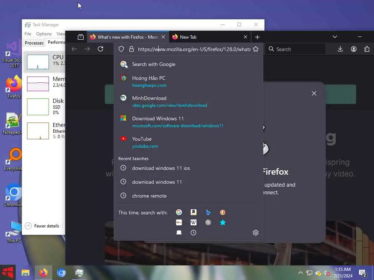Go back with the Firefox back arrow
The width and height of the screenshot is (374, 280).
[74, 49]
